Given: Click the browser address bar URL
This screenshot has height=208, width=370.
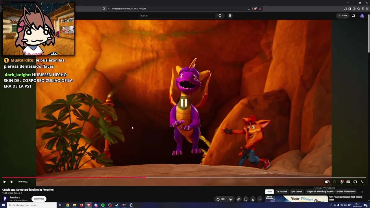Looking at the screenshot, I should tap(129, 9).
